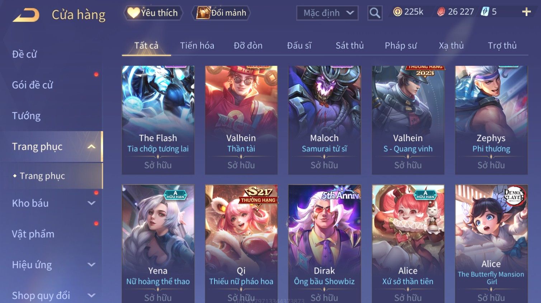Tap the golden back arrow icon
Screen dimensions: 541x303
pos(26,15)
